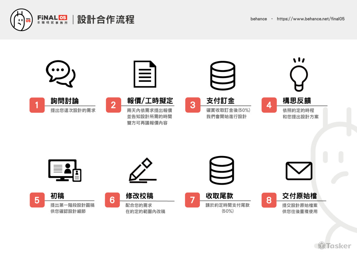The image size is (357, 253).
Task: Click the pencil icon above 修改校稿
Action: click(142, 170)
